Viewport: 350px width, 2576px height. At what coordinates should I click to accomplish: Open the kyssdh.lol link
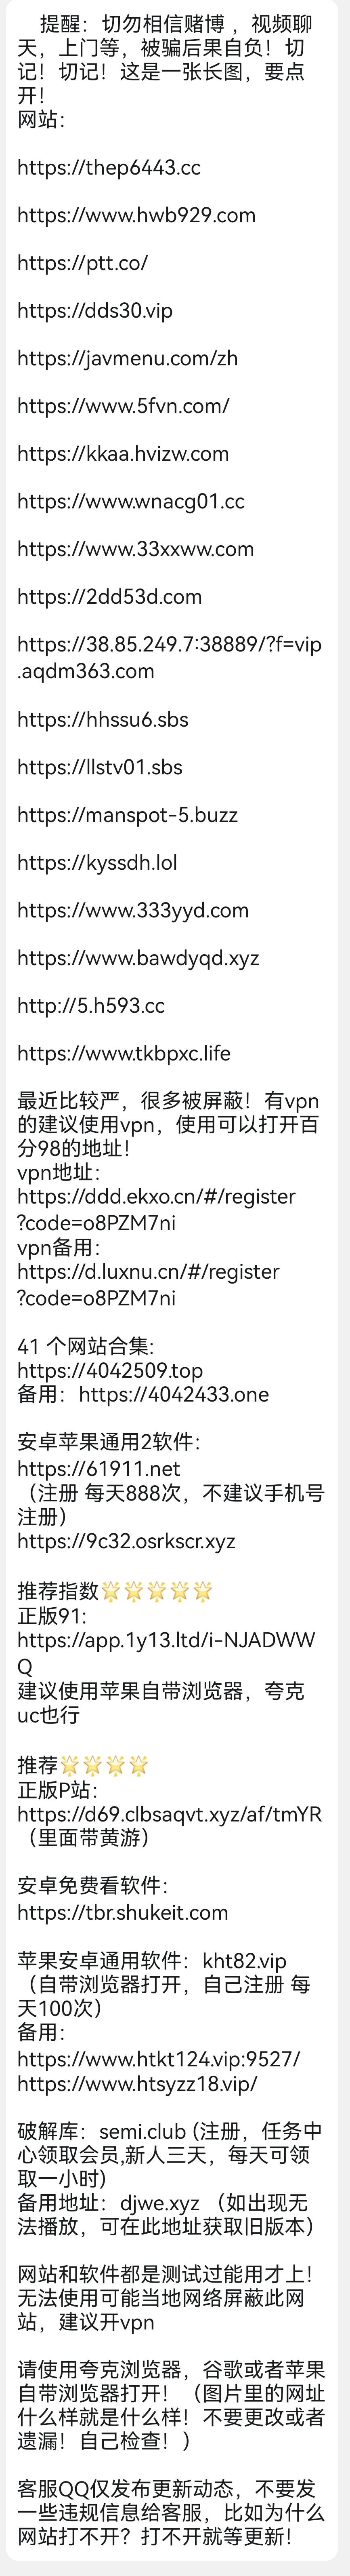97,862
